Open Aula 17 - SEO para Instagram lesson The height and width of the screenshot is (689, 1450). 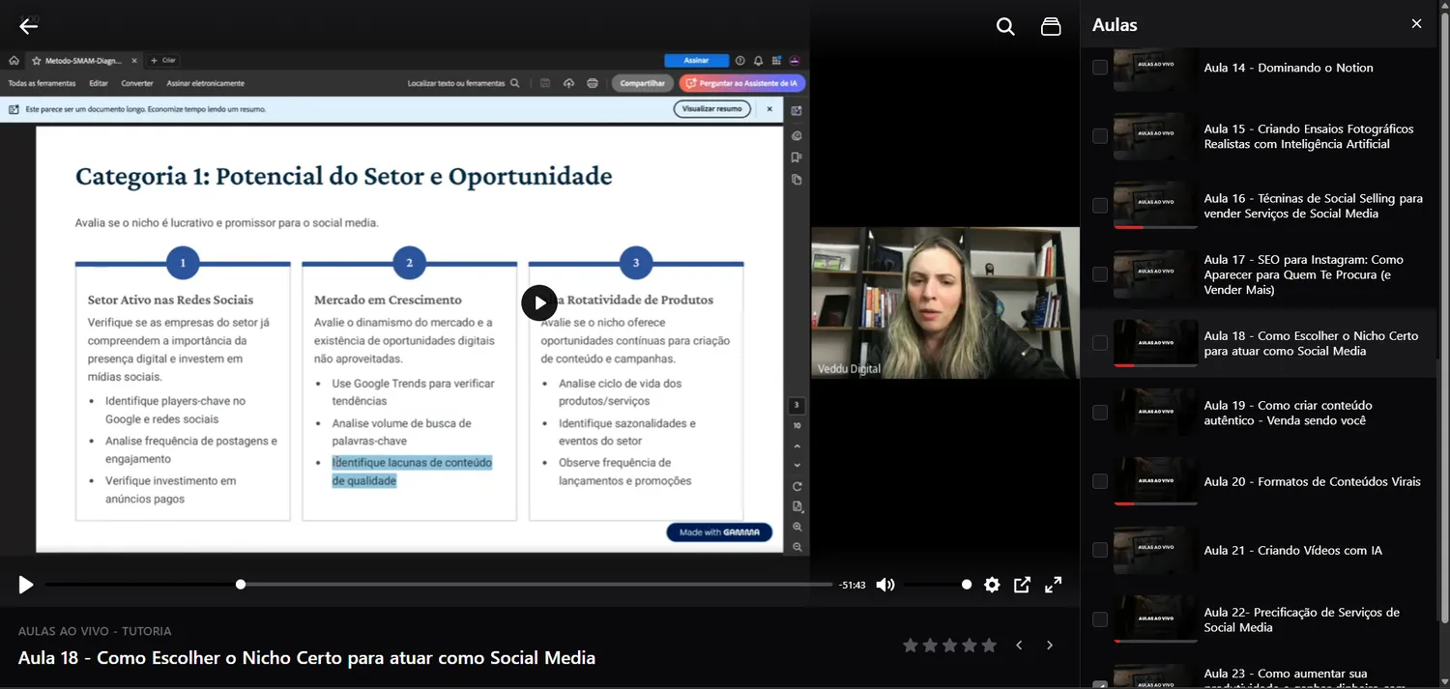1304,274
